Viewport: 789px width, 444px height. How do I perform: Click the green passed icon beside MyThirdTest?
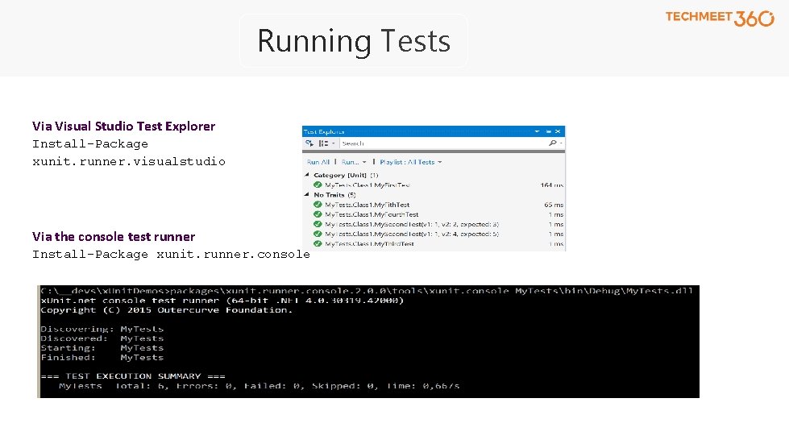(318, 244)
